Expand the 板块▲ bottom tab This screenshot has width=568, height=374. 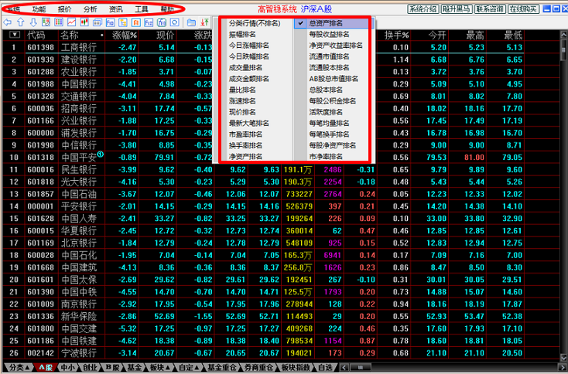pyautogui.click(x=159, y=368)
